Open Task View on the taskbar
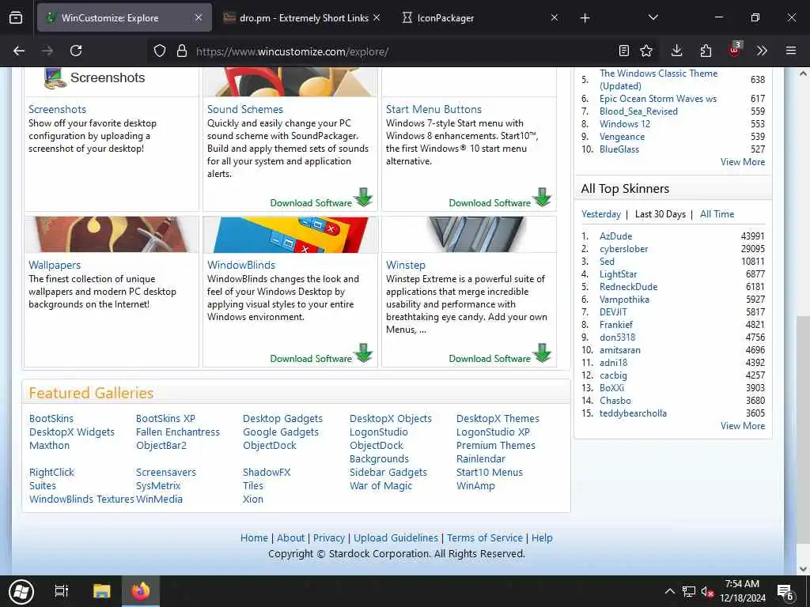 point(62,591)
